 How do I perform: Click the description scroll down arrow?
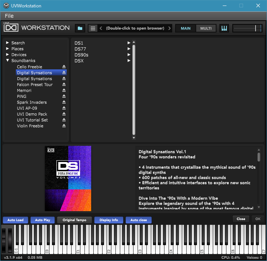pyautogui.click(x=259, y=207)
